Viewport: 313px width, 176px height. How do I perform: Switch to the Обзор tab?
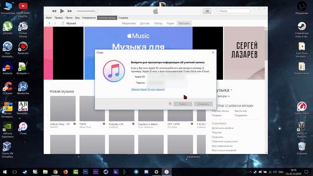click(x=158, y=23)
